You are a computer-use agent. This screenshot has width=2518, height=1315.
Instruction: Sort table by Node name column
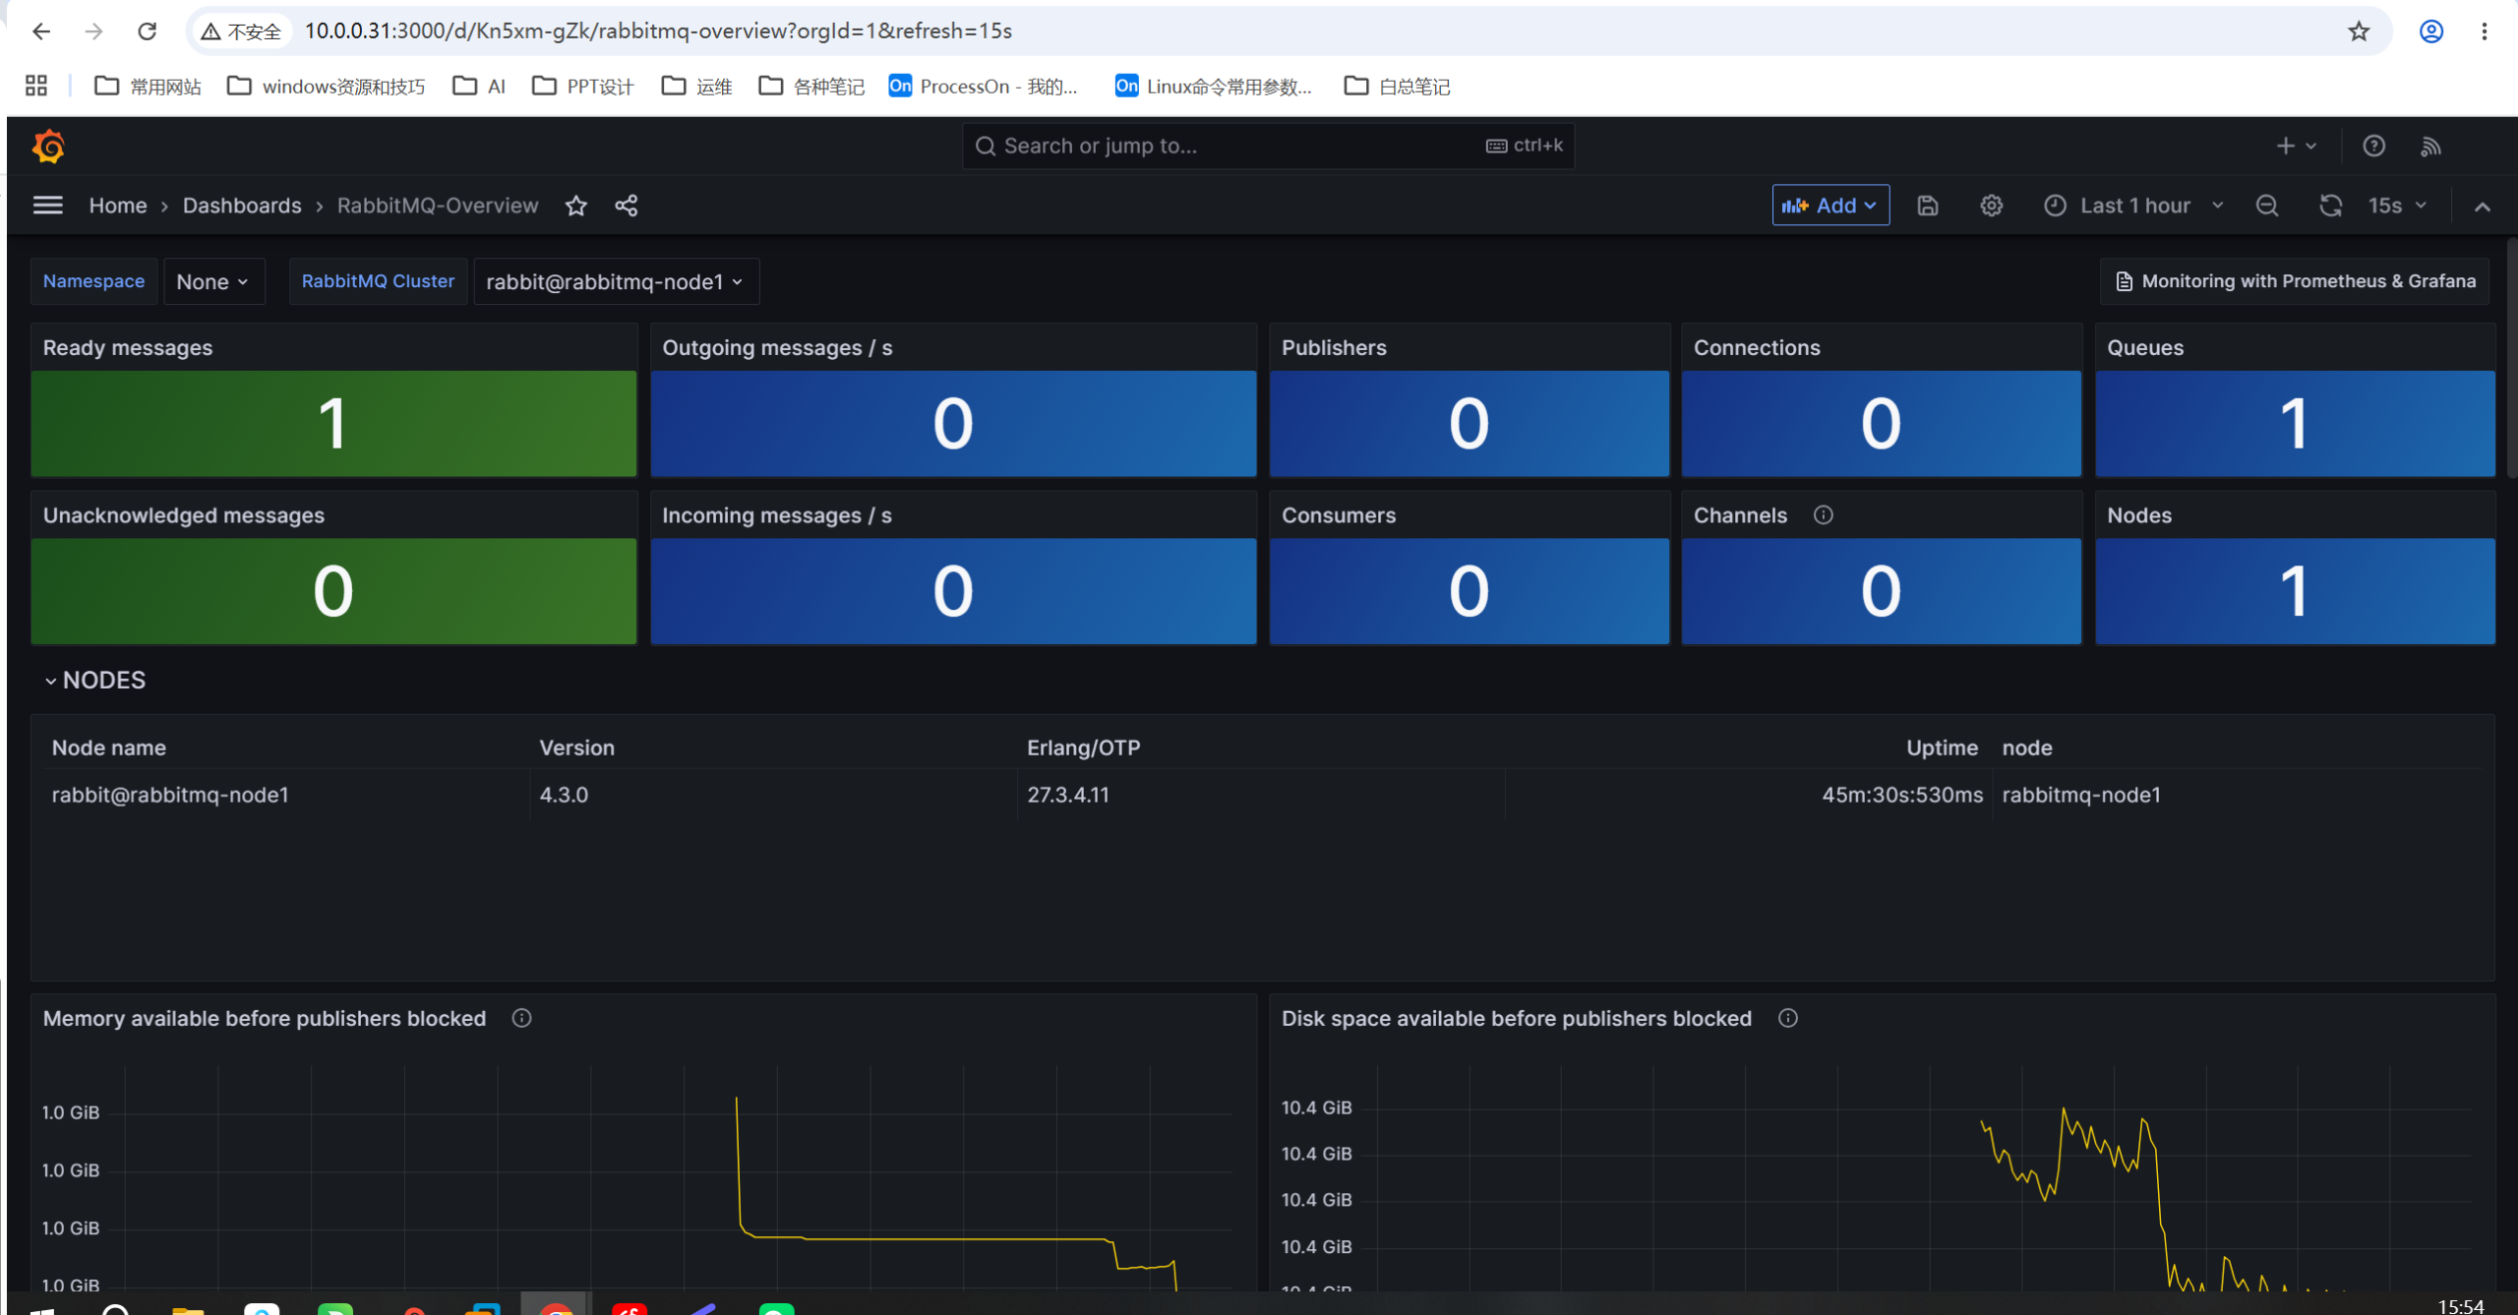108,747
